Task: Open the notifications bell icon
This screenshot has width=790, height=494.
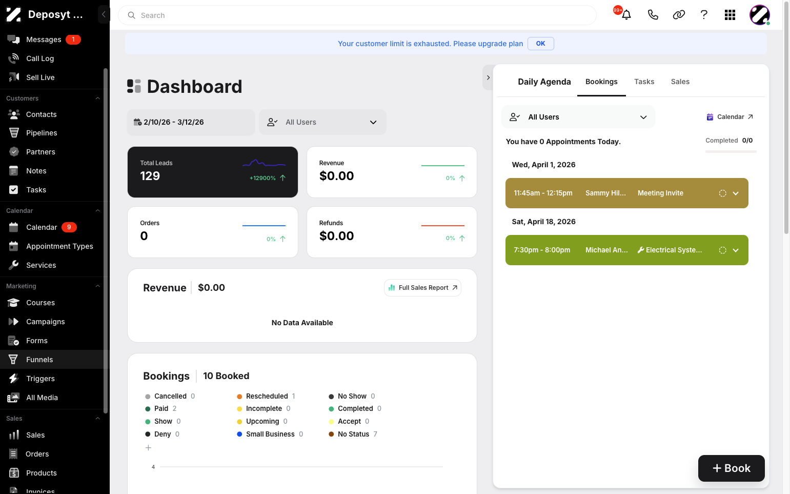Action: pos(626,15)
